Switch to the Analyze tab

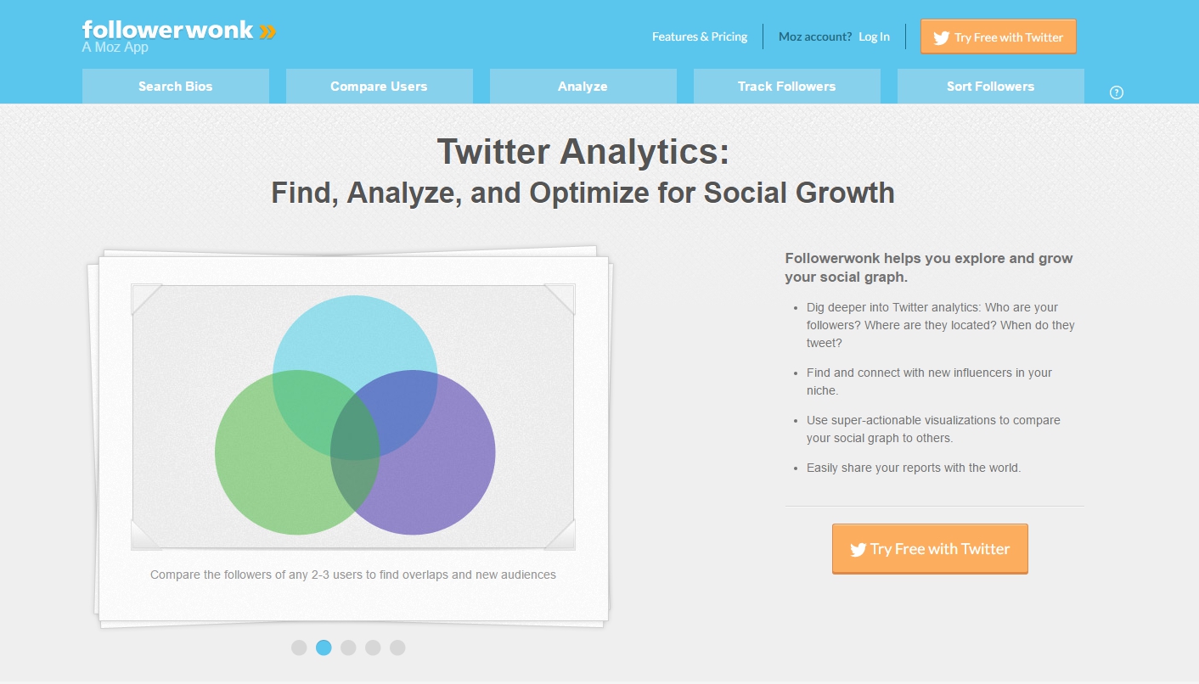[x=583, y=87]
